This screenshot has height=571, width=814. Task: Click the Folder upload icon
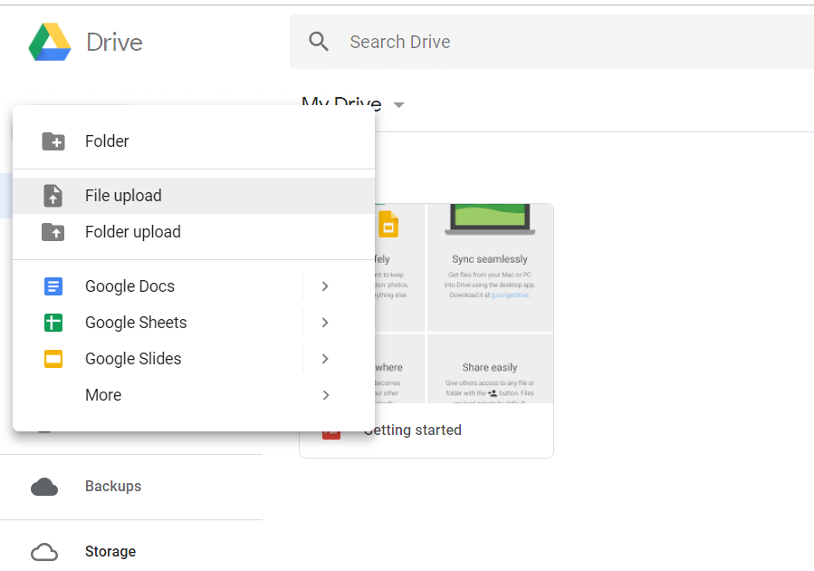tap(53, 231)
